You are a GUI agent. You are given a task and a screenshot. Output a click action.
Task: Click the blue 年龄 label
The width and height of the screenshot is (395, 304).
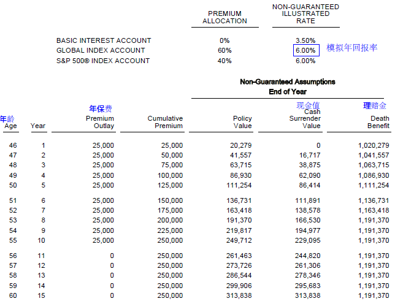point(7,118)
